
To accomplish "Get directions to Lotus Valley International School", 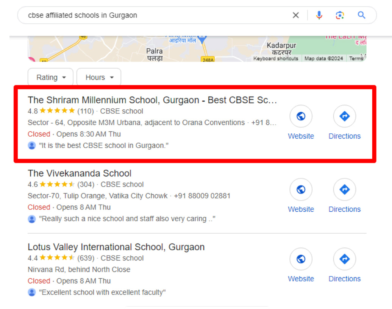I will (x=344, y=259).
